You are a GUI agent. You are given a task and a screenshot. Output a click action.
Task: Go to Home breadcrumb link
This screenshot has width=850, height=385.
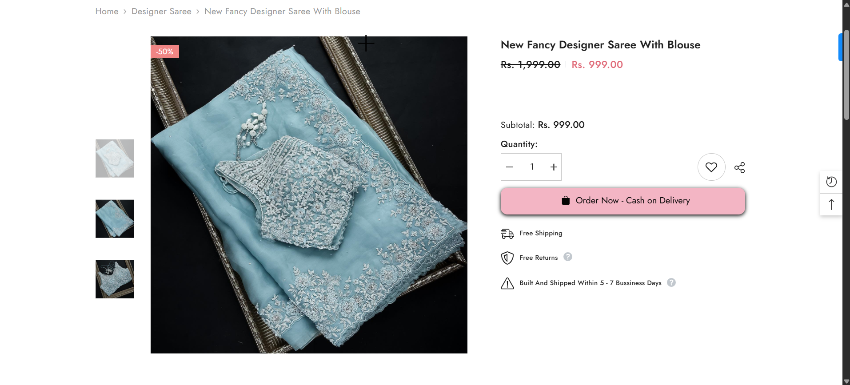(107, 12)
